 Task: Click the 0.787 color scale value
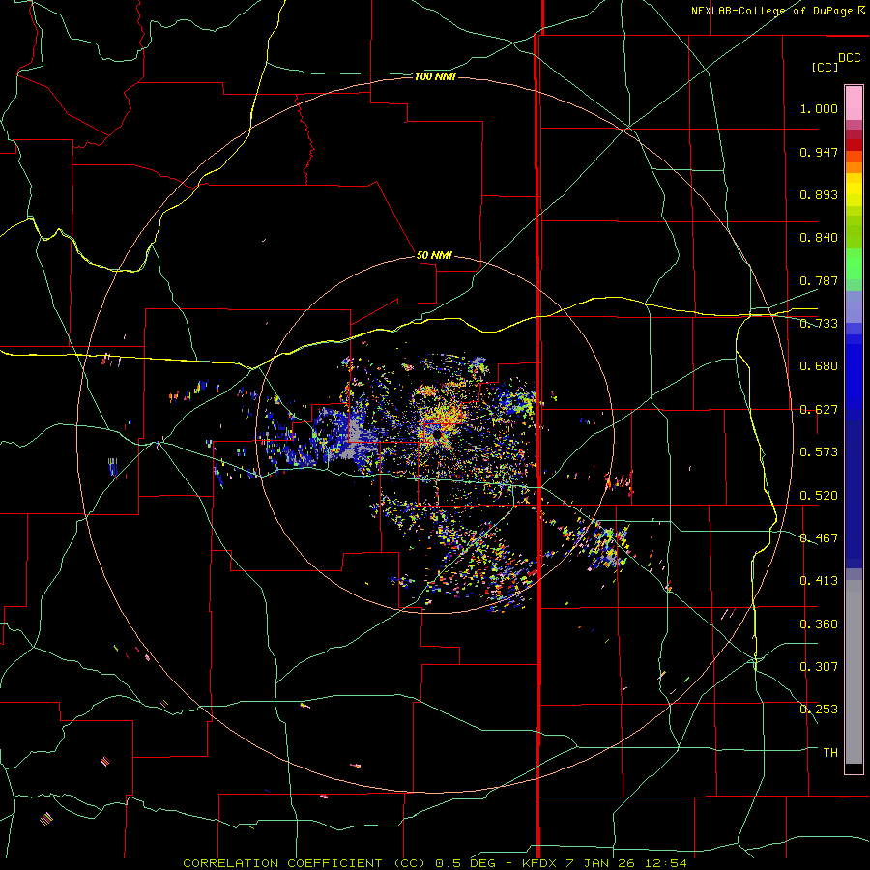coord(819,280)
